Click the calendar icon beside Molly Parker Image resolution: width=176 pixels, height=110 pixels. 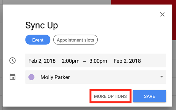12,77
